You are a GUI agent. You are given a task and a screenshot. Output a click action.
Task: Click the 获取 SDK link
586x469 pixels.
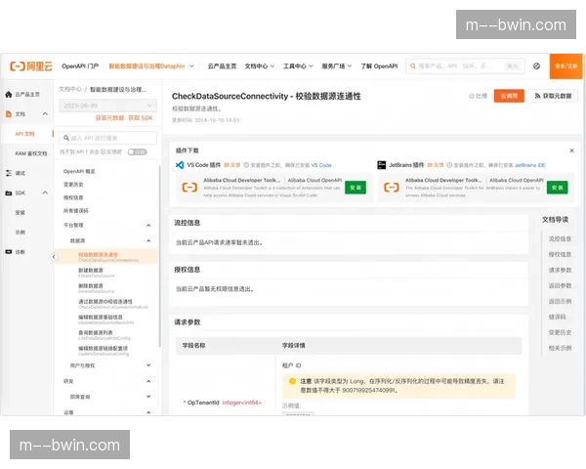click(141, 118)
